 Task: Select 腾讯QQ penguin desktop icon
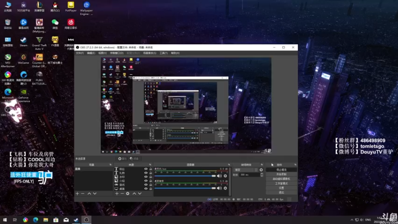click(55, 7)
